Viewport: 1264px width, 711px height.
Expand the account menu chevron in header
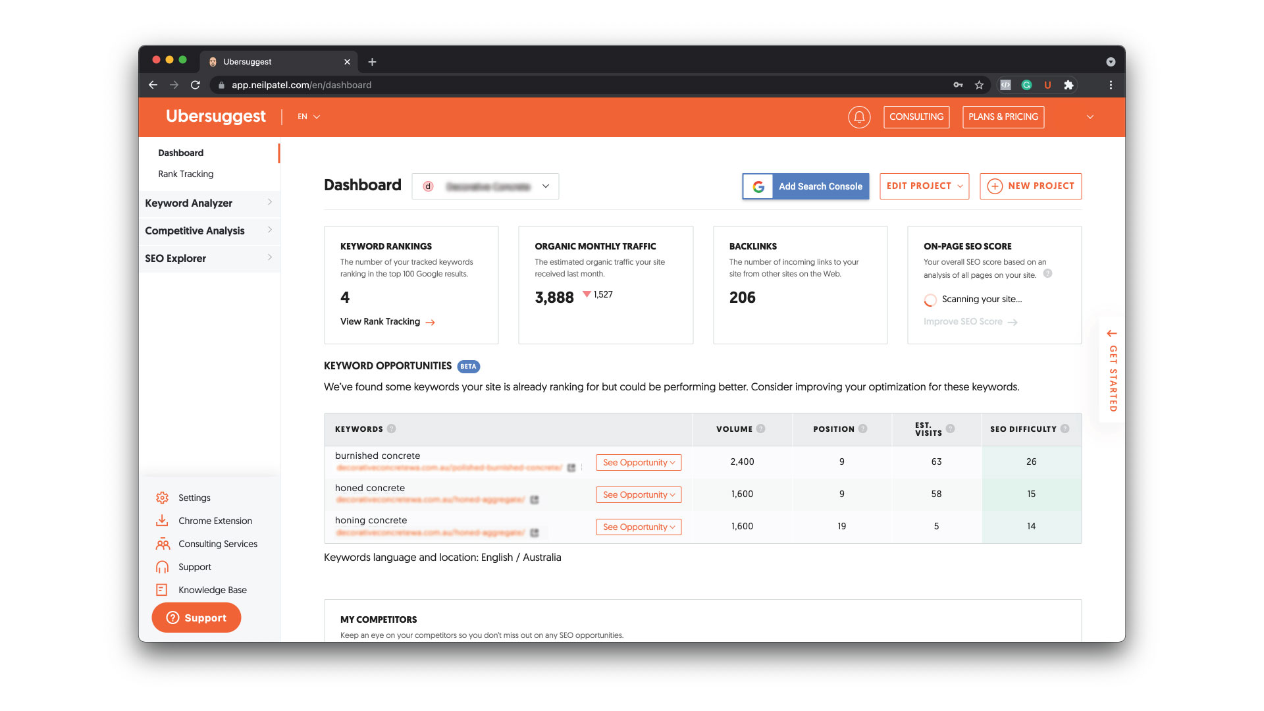pyautogui.click(x=1090, y=117)
